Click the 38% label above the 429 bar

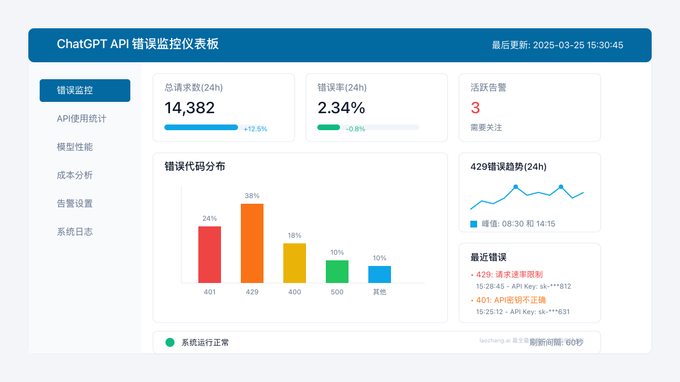point(252,196)
